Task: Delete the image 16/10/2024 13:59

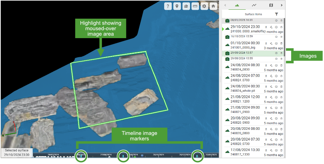Action: click(x=281, y=37)
